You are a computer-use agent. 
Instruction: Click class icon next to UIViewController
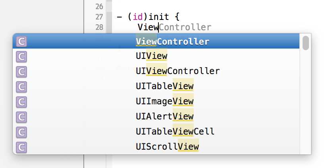coord(21,72)
